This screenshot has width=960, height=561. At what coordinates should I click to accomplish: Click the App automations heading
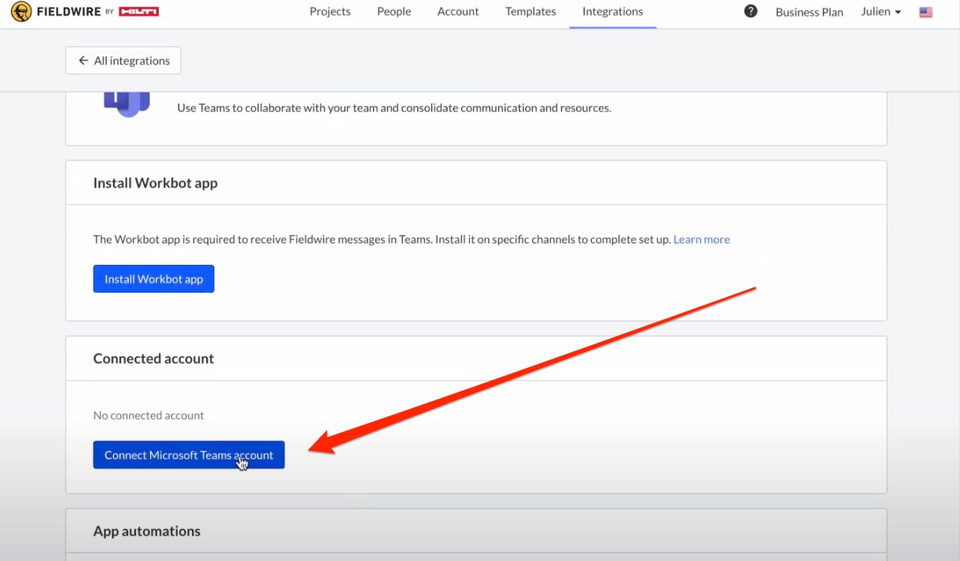click(x=147, y=531)
